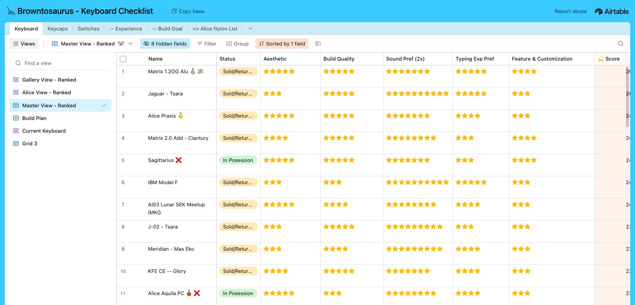635x305 pixels.
Task: Select the Alice View - Ranked view
Action: click(60, 92)
